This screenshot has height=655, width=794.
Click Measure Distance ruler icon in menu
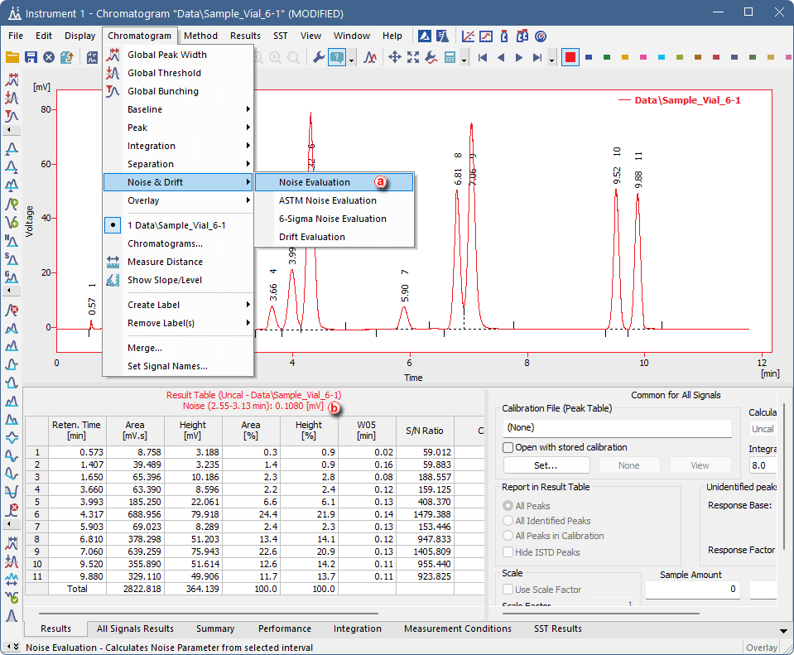tap(113, 262)
